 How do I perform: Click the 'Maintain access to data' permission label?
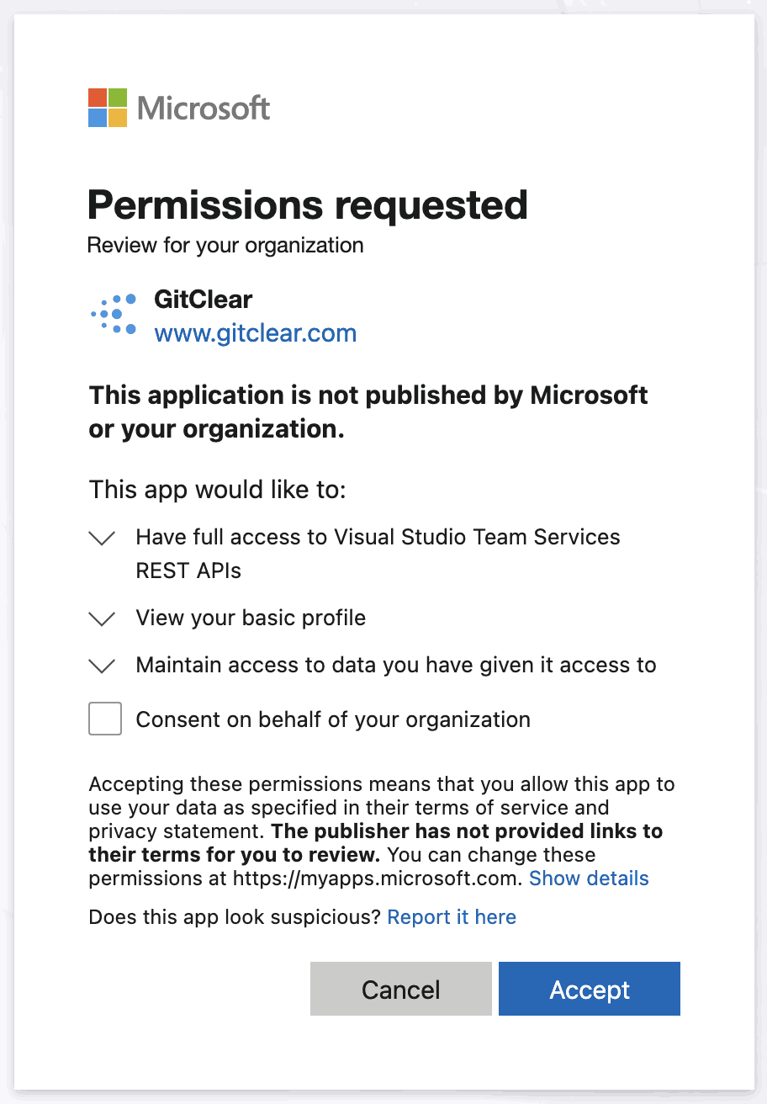(395, 665)
